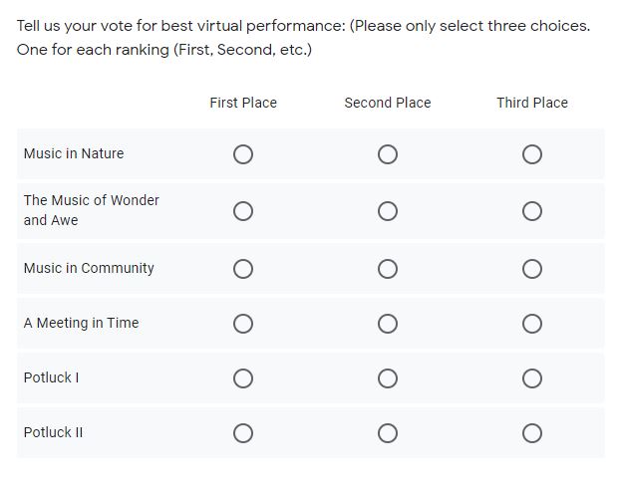Vote A Meeting in Time for Third Place
The image size is (622, 495).
click(x=532, y=324)
